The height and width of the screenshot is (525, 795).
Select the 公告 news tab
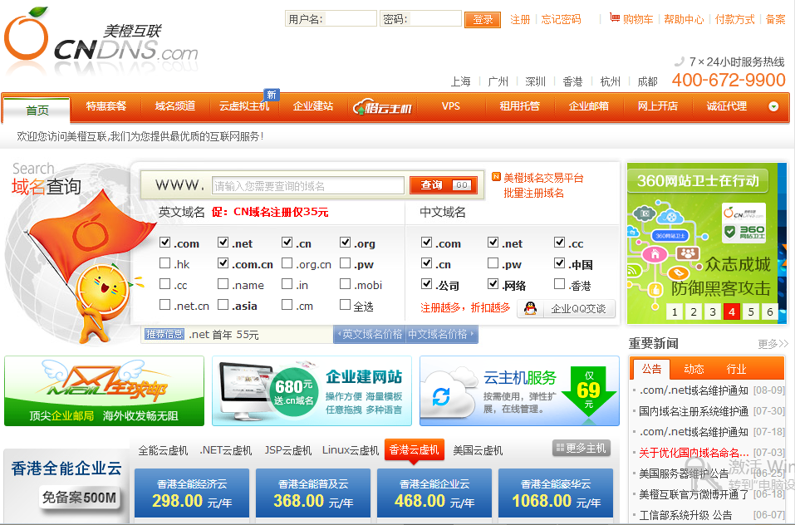651,369
